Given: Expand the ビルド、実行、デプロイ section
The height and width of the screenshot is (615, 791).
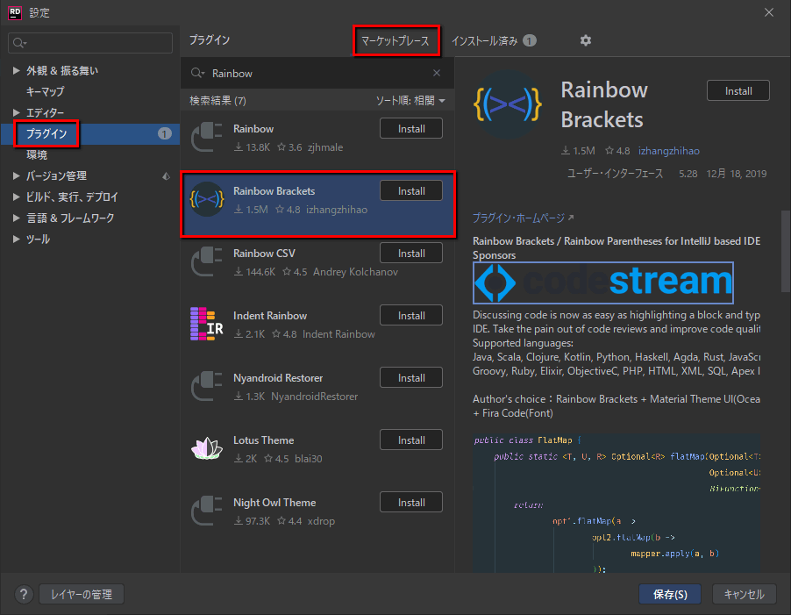Looking at the screenshot, I should 16,197.
